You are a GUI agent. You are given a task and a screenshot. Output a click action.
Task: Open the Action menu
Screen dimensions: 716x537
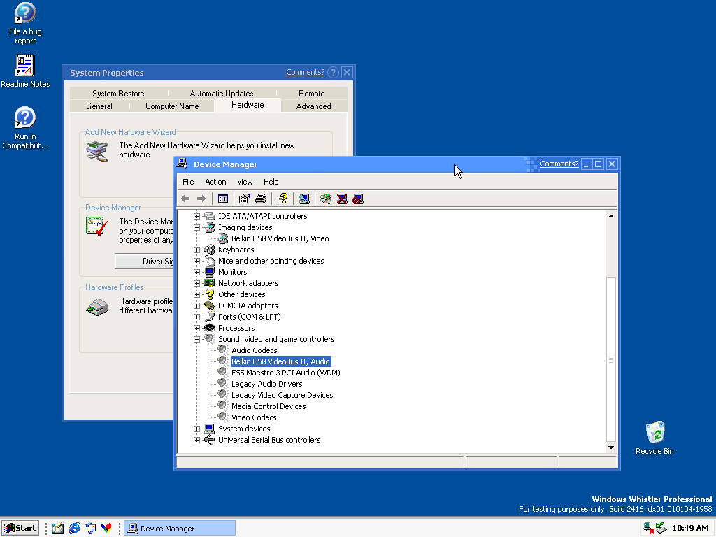[x=215, y=182]
